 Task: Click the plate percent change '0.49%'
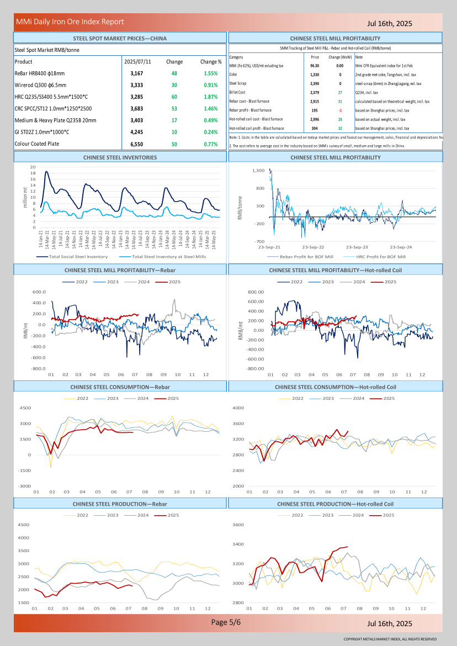211,120
